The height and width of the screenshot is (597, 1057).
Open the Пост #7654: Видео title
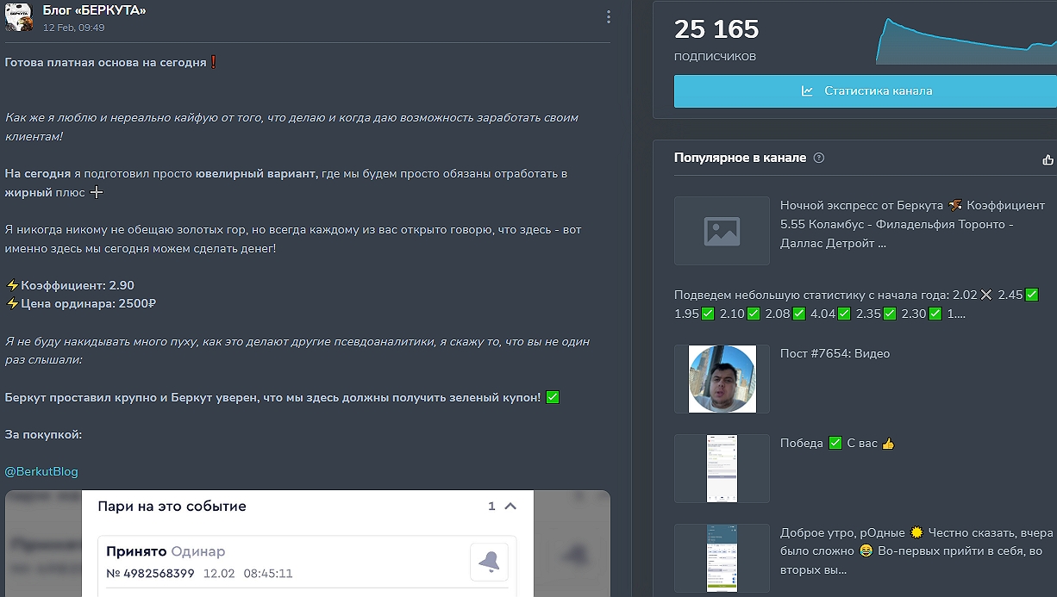[835, 354]
